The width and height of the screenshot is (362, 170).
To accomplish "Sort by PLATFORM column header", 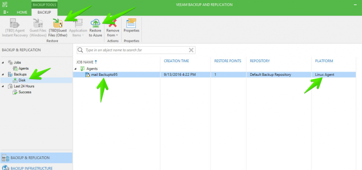I will [x=324, y=61].
